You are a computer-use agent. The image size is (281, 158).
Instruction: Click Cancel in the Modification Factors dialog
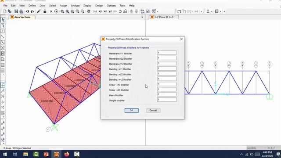point(153,110)
